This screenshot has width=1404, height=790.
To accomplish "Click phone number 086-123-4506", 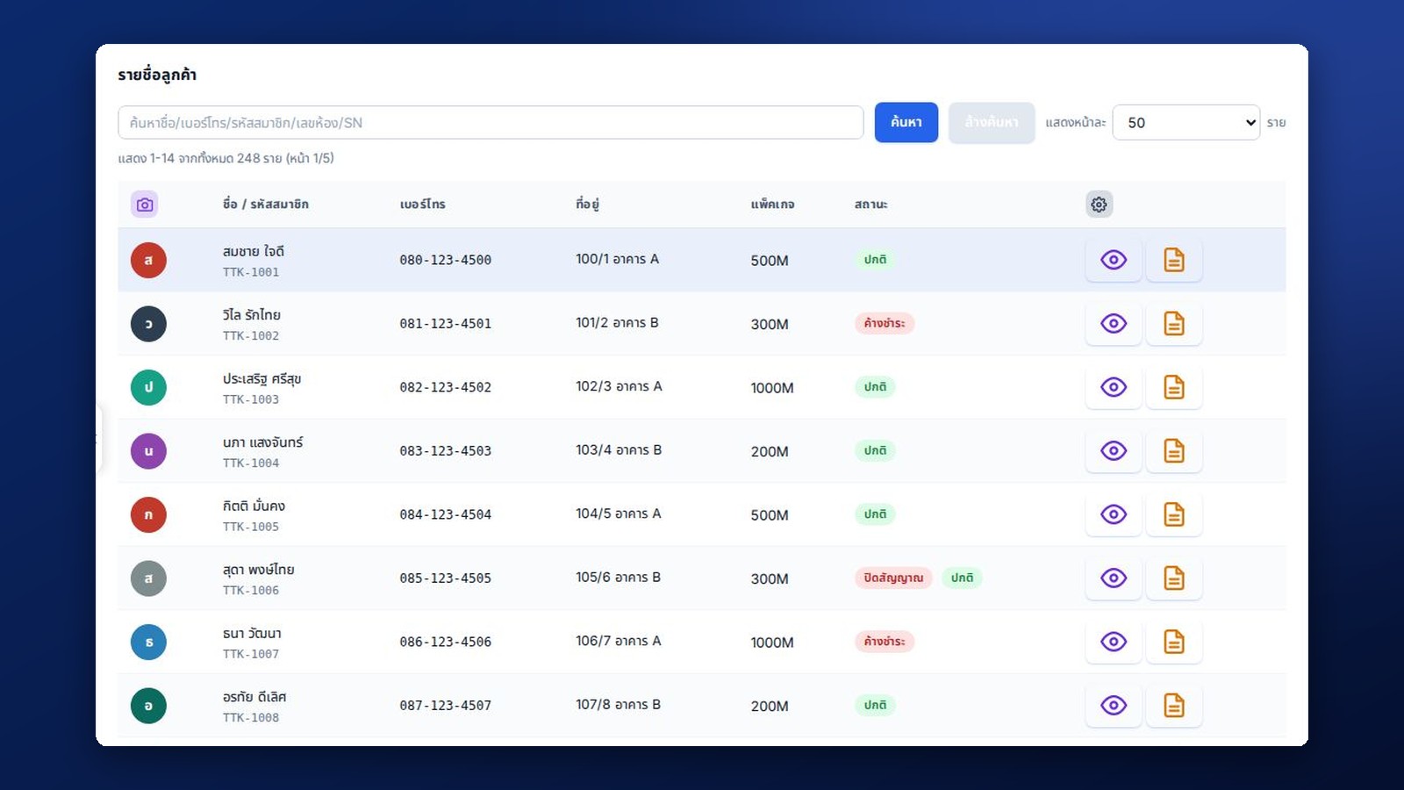I will (x=446, y=642).
